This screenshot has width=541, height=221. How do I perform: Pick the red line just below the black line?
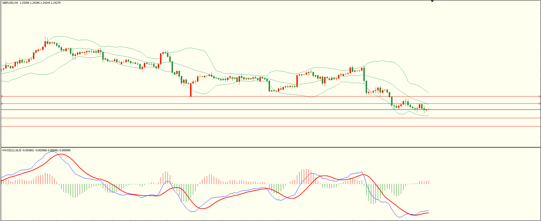pyautogui.click(x=260, y=118)
